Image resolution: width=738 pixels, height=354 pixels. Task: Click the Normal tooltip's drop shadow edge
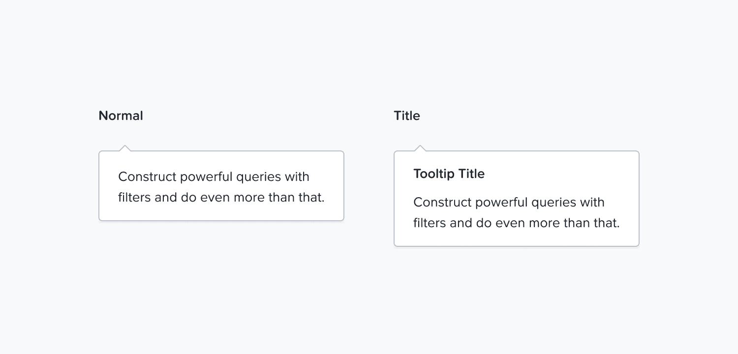(x=221, y=223)
